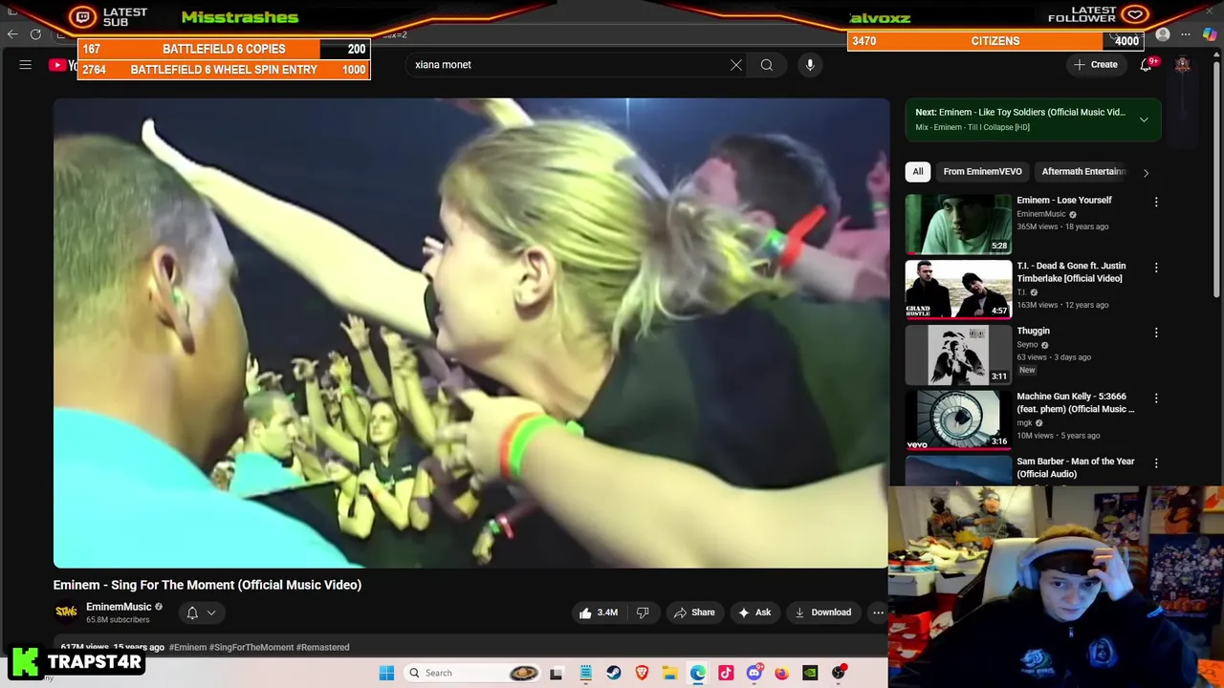Click the Share button
Viewport: 1224px width, 688px height.
(x=693, y=613)
